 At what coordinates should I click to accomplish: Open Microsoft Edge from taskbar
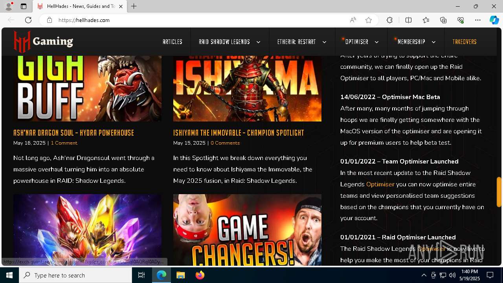tap(162, 275)
